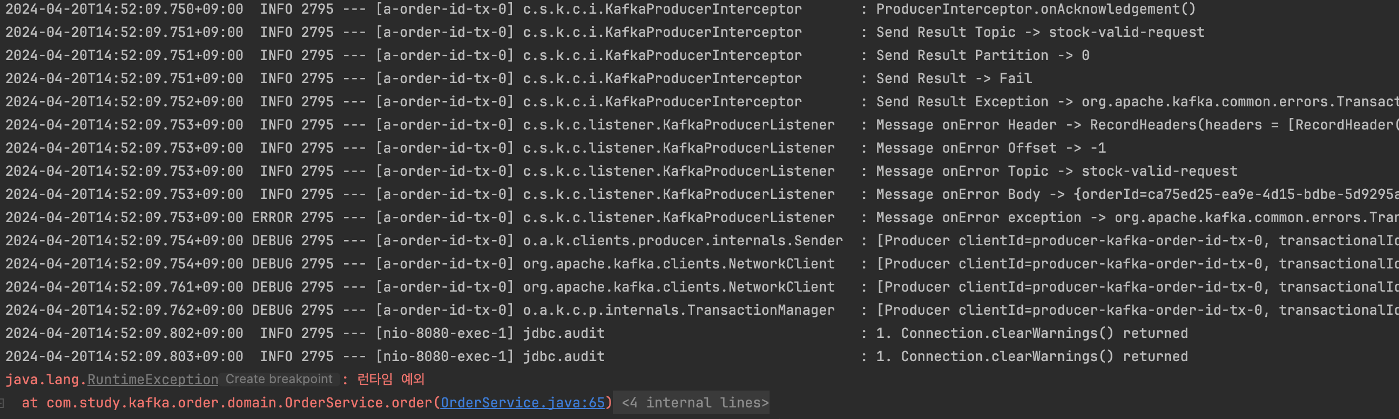Image resolution: width=1399 pixels, height=419 pixels.
Task: Click the o.a.k.clients.producer.internals.Sender logger name
Action: coord(683,241)
